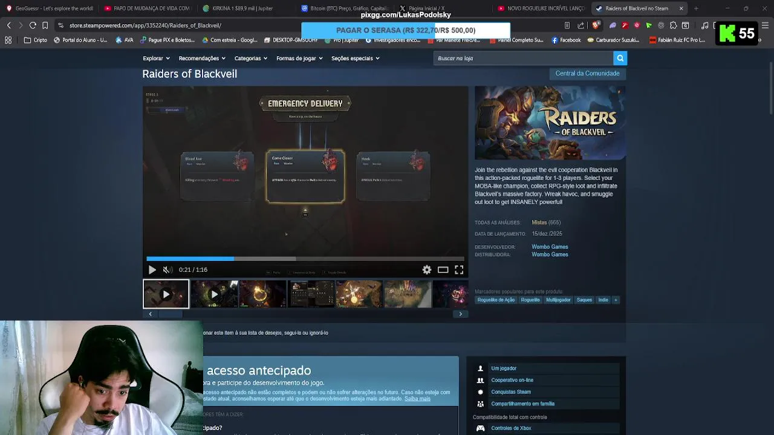Click the online co-op icon
Viewport: 774px width, 435px height.
[x=480, y=380]
